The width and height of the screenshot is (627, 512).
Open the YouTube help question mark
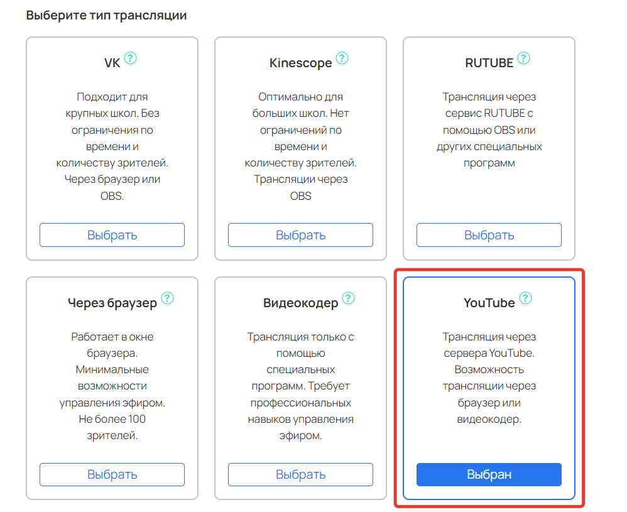coord(525,298)
